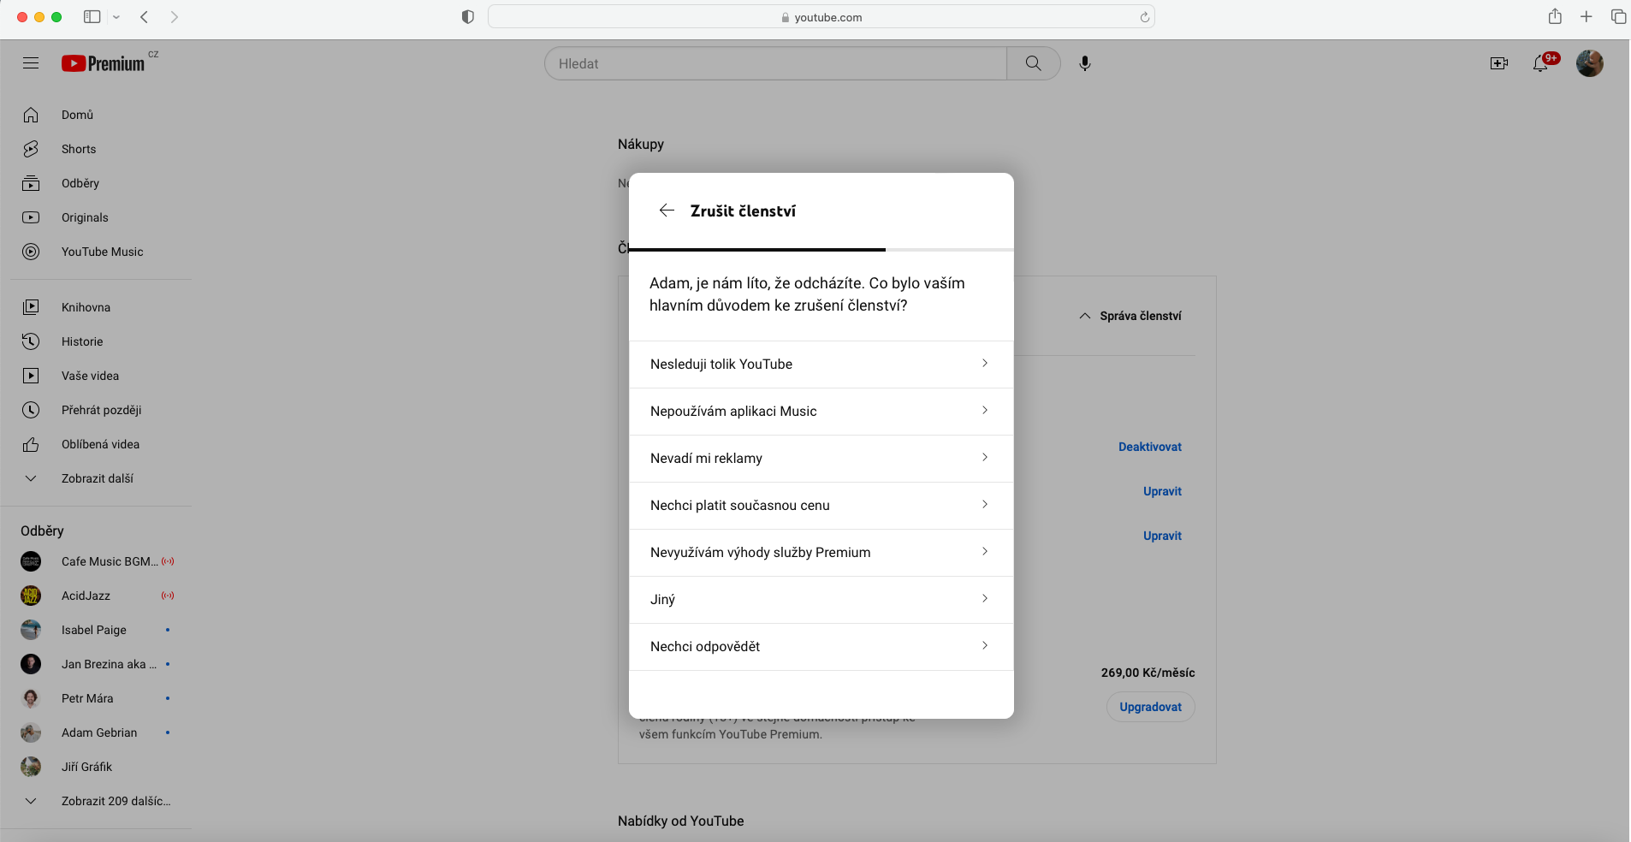Image resolution: width=1631 pixels, height=842 pixels.
Task: Activate voice search microphone
Action: (1084, 63)
